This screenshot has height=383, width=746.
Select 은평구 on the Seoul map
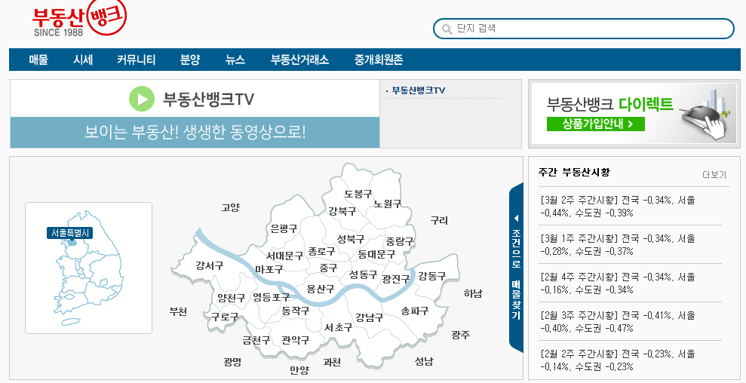coord(284,229)
